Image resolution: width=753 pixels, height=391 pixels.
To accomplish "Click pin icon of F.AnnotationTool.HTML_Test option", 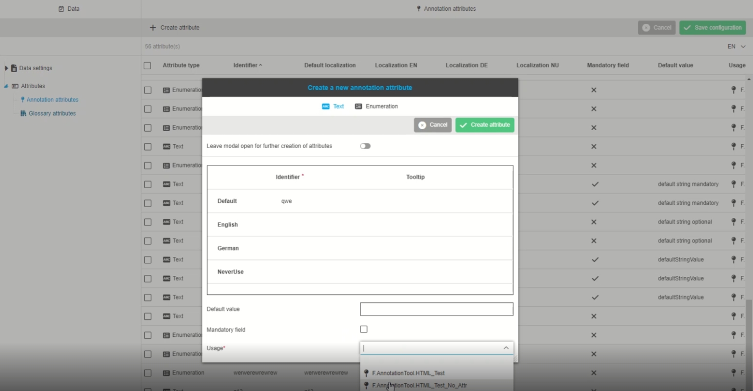I will pyautogui.click(x=366, y=373).
